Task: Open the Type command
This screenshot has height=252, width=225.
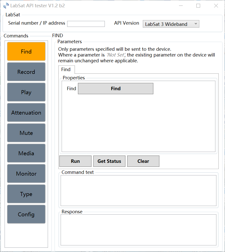Action: point(26,194)
